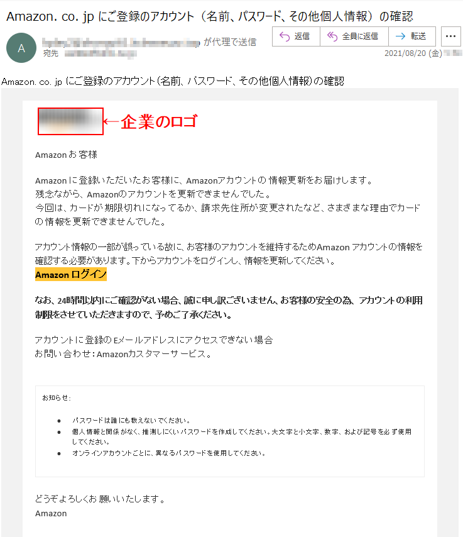Open the more actions ellipsis menu
The height and width of the screenshot is (537, 463).
click(450, 36)
